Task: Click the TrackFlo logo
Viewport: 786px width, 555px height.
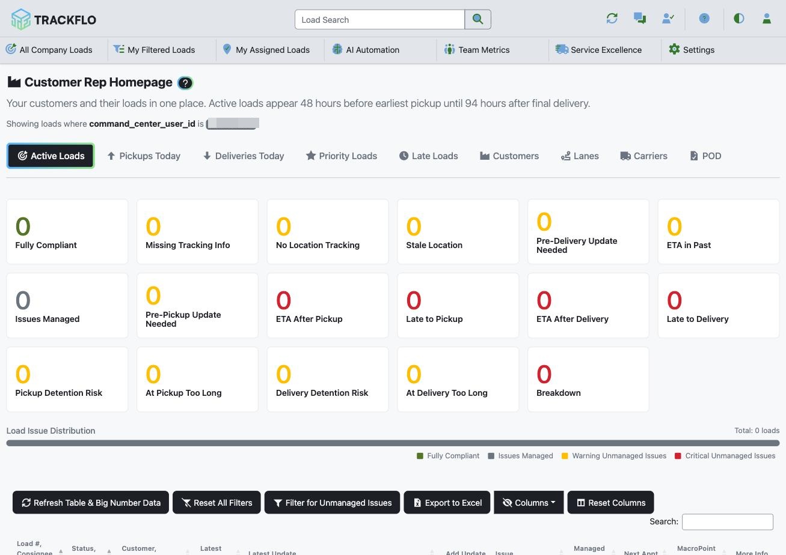Action: click(54, 19)
